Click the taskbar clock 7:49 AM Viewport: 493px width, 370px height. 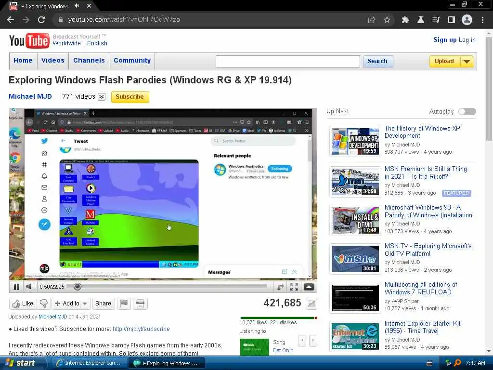(x=475, y=363)
